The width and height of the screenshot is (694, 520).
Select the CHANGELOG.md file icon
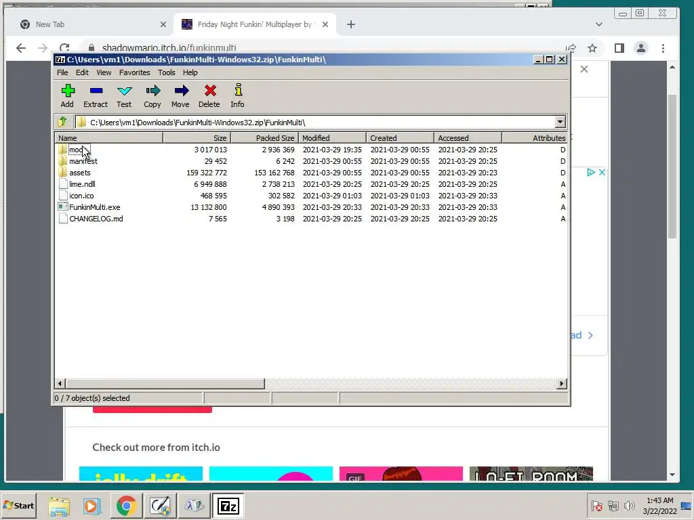(63, 219)
